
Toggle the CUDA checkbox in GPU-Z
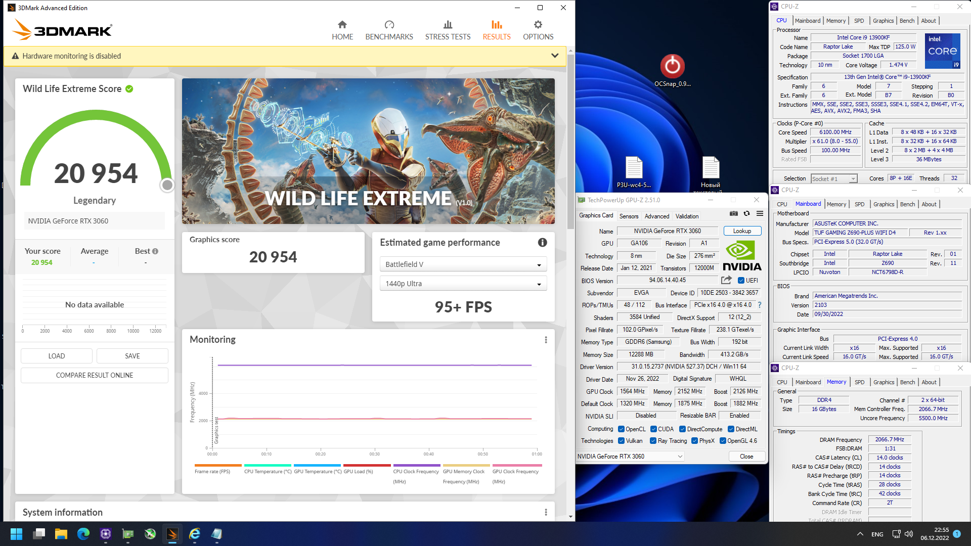[x=653, y=429]
